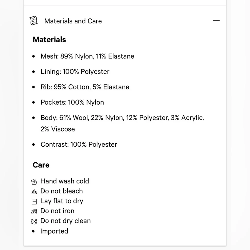Image resolution: width=250 pixels, height=250 pixels.
Task: Click the Pockets 100% Nylon line
Action: pos(72,102)
